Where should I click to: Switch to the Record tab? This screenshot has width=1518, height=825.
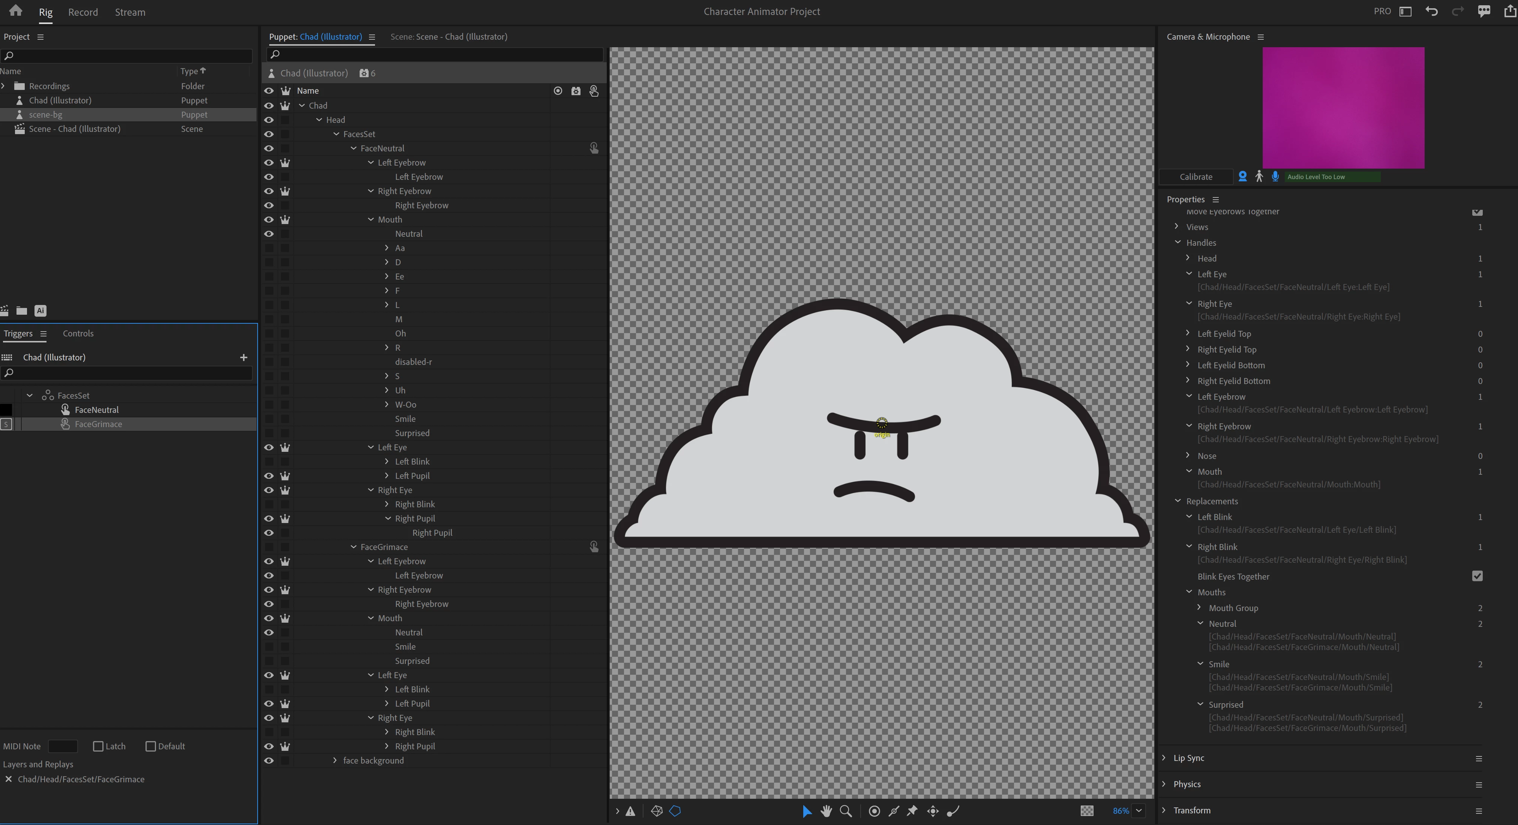(x=82, y=12)
